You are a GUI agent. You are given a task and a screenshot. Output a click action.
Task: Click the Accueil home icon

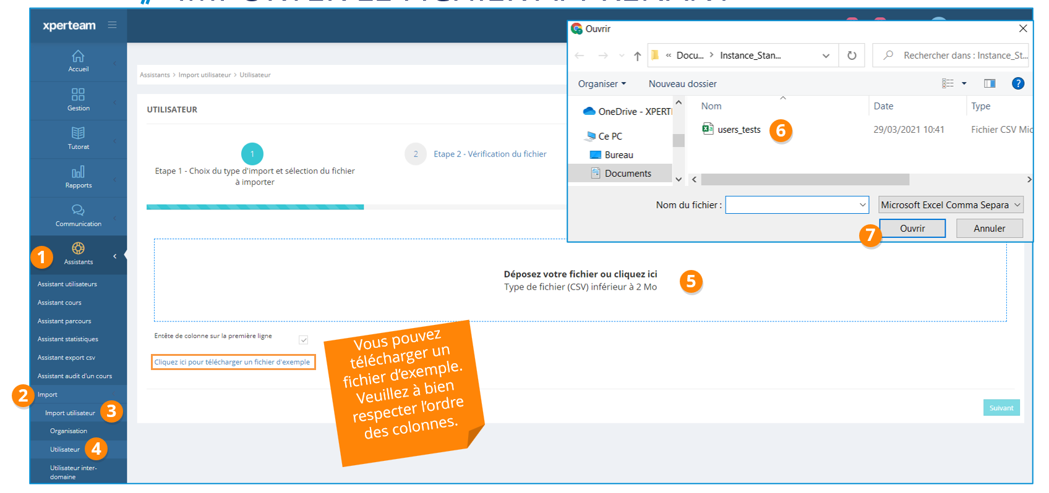pyautogui.click(x=78, y=56)
